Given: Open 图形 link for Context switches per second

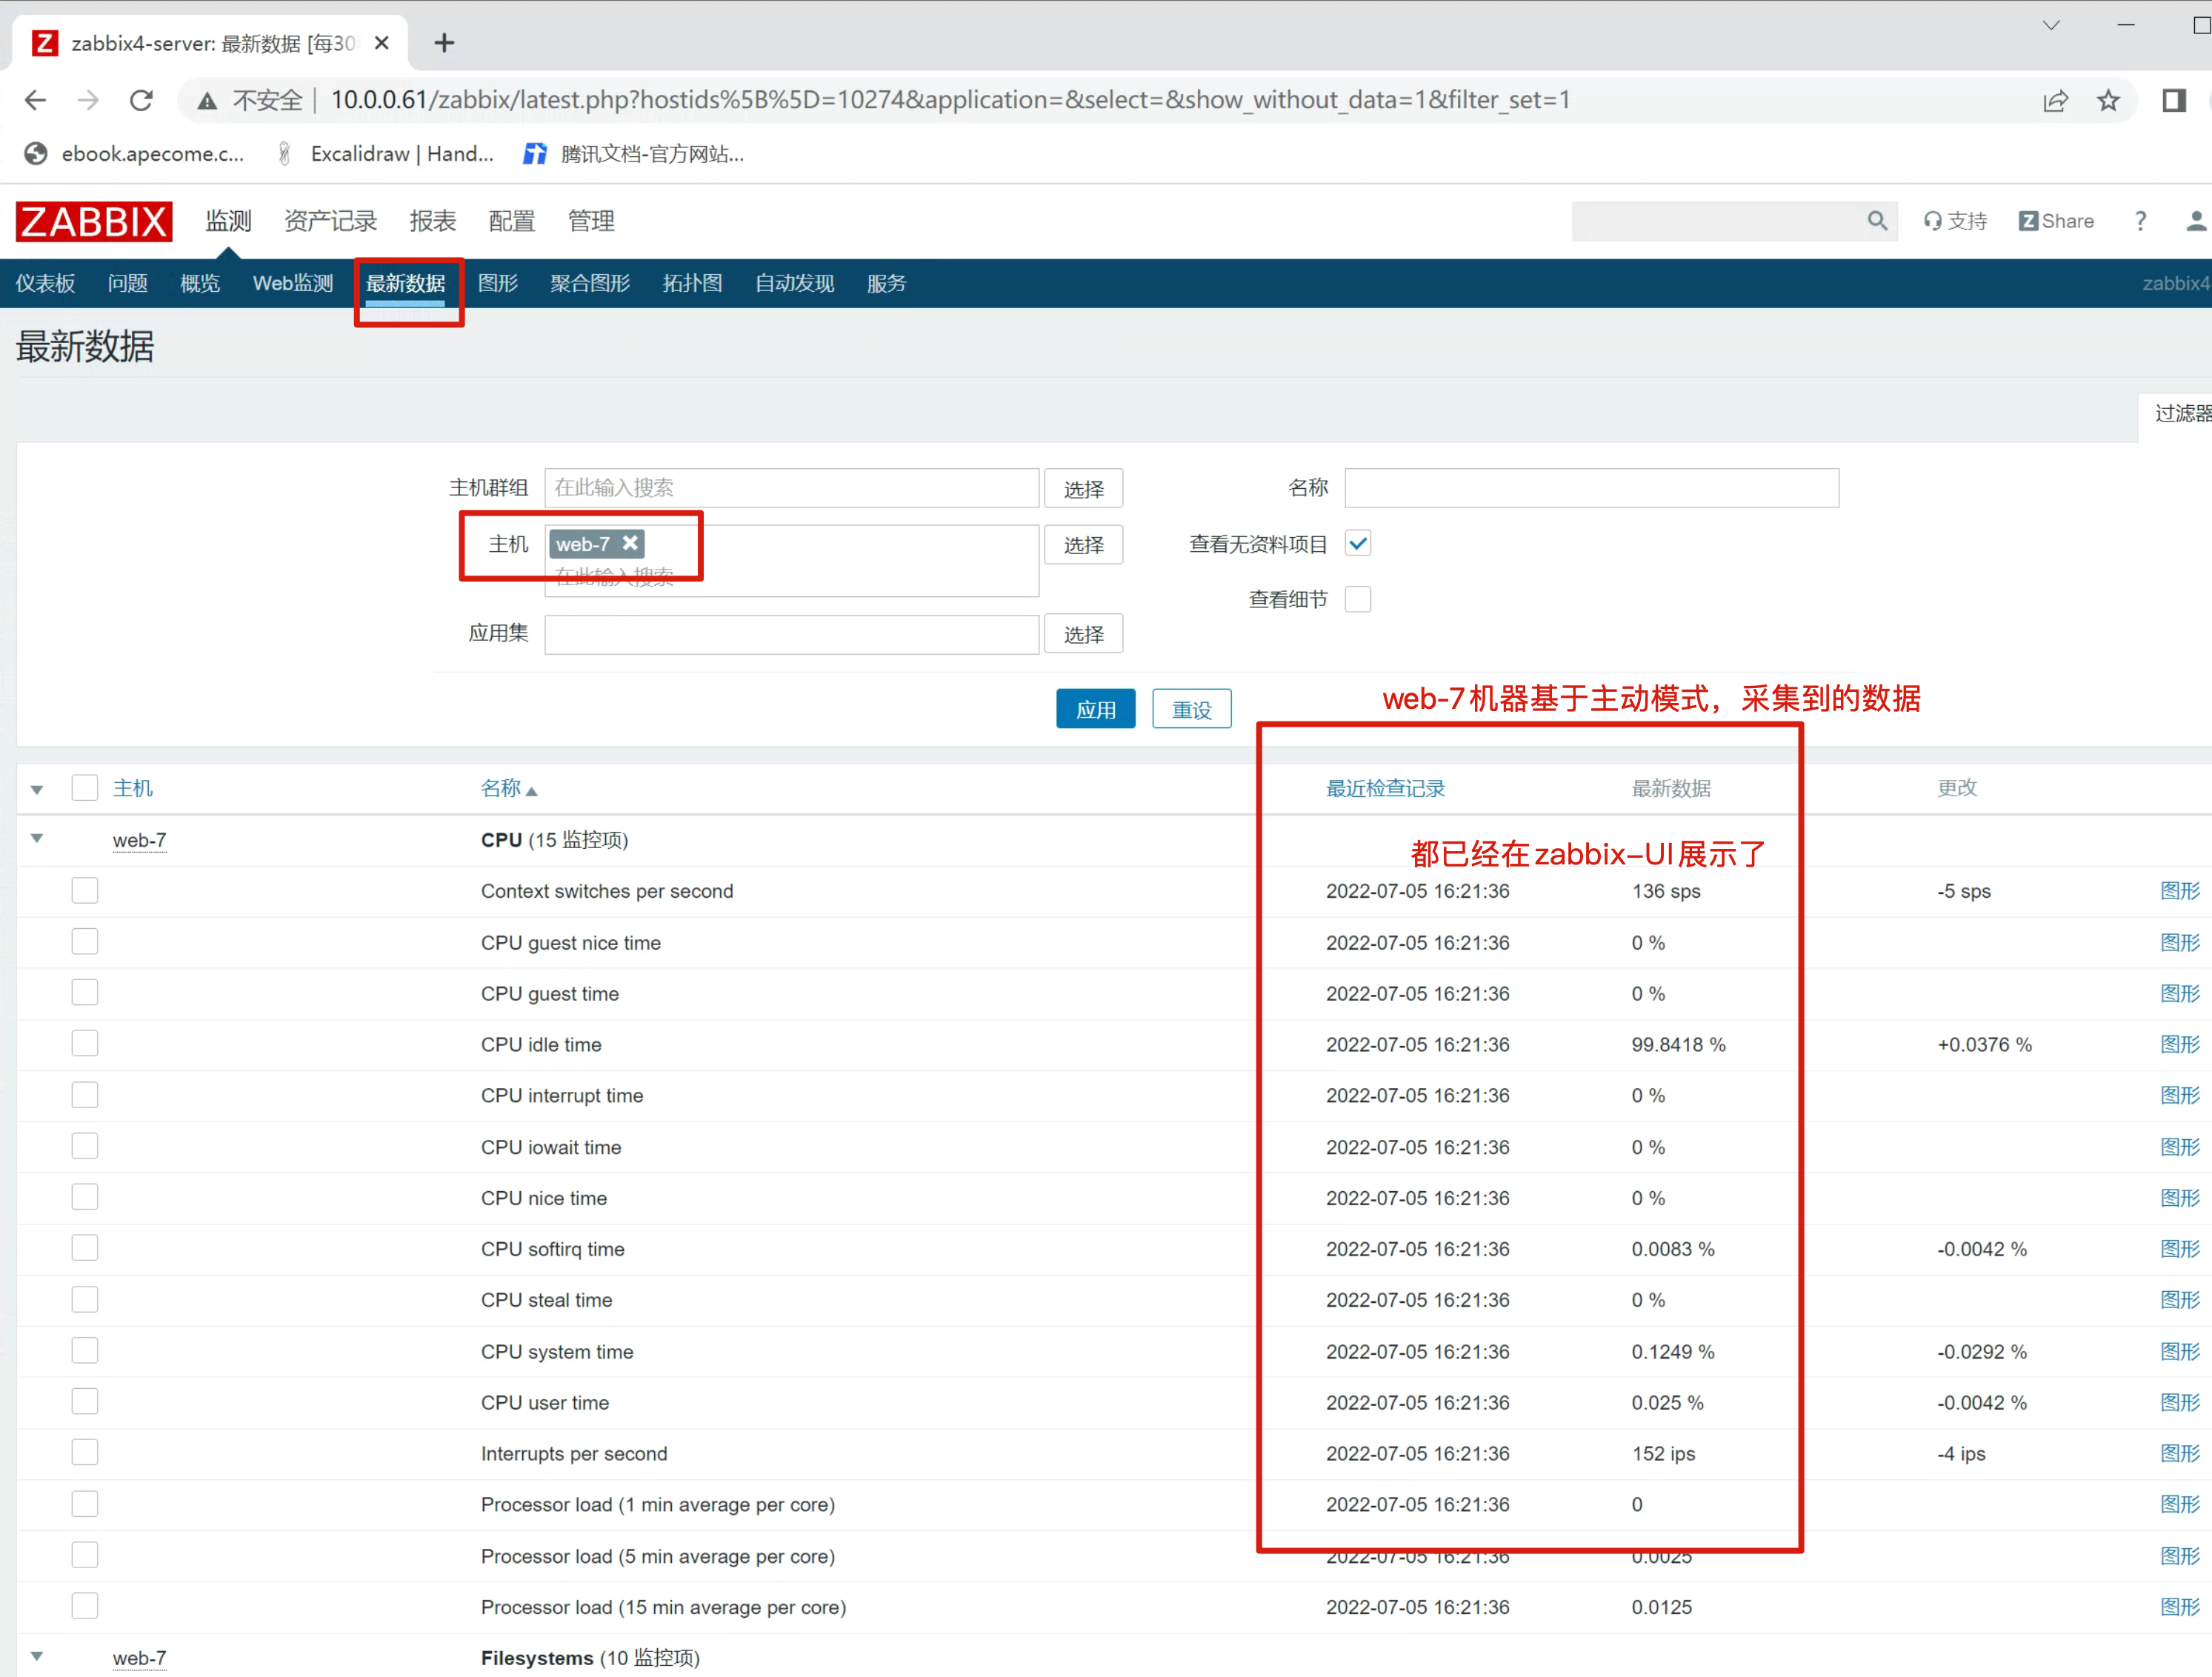Looking at the screenshot, I should 2179,891.
